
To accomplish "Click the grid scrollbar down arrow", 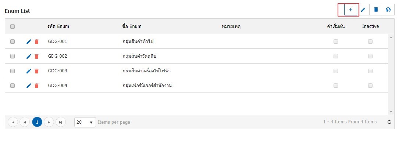I will tap(391, 112).
